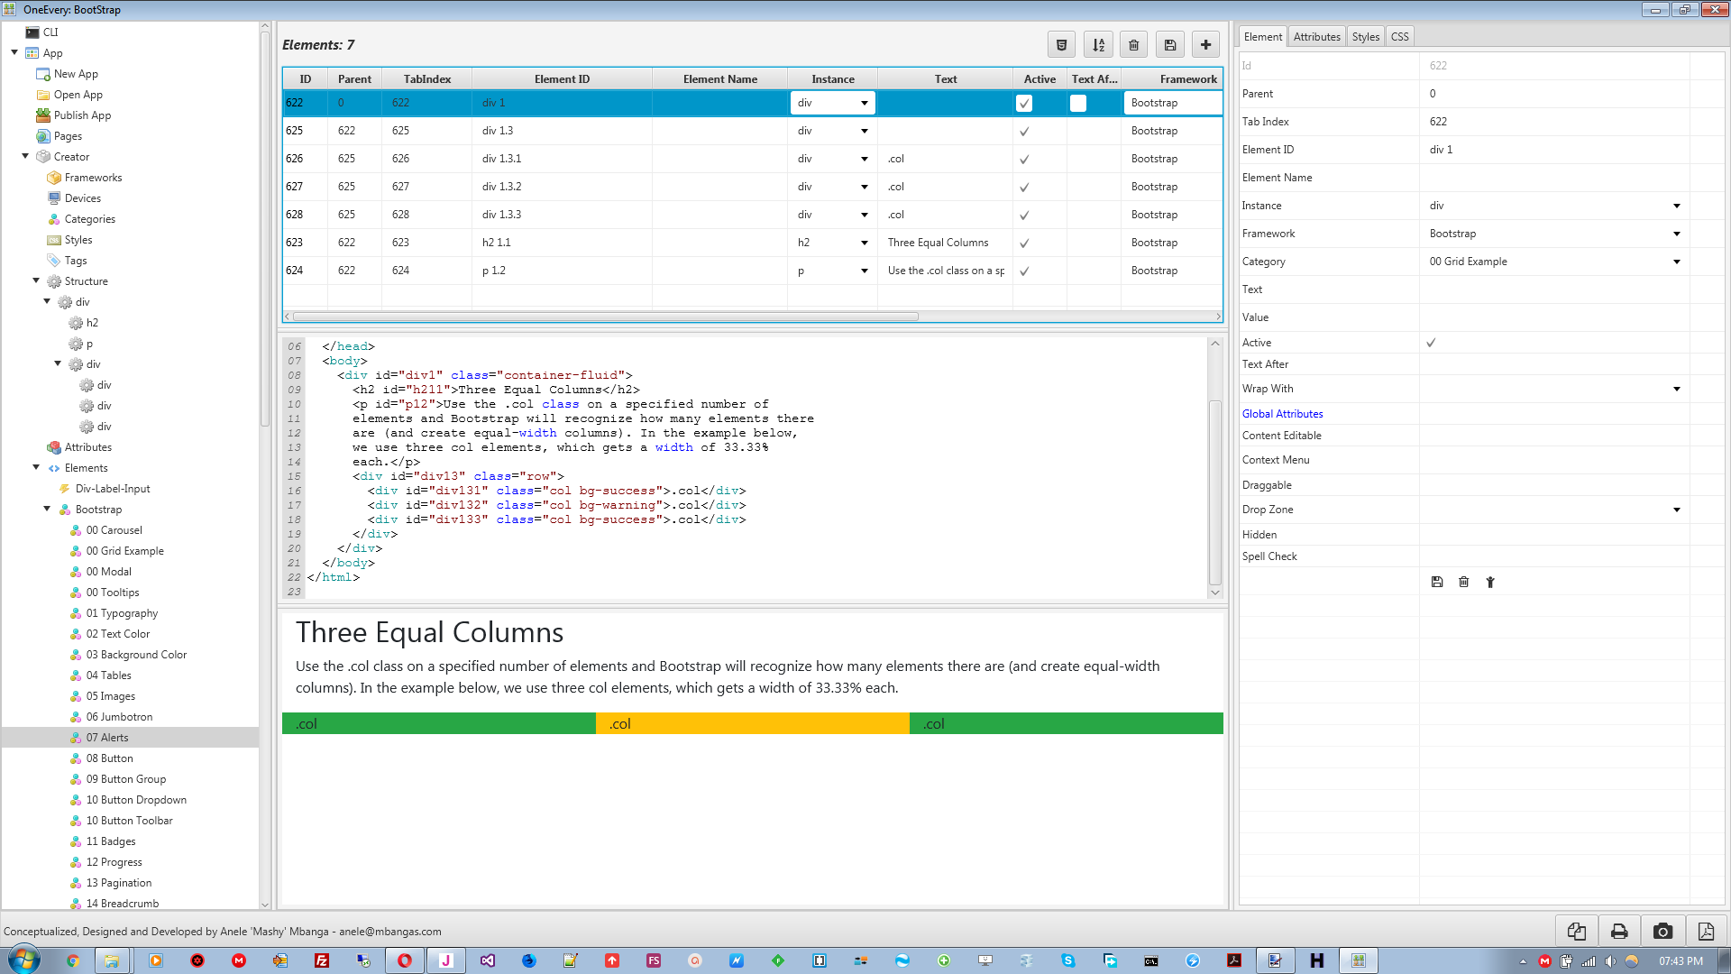Click the plus button to add a new element
Viewport: 1731px width, 974px height.
(1205, 45)
